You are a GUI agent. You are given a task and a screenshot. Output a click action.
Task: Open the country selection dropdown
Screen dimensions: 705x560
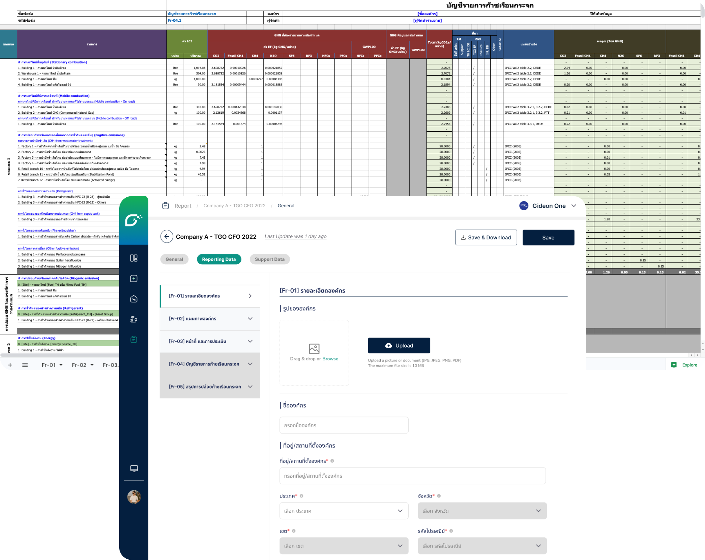pyautogui.click(x=344, y=511)
